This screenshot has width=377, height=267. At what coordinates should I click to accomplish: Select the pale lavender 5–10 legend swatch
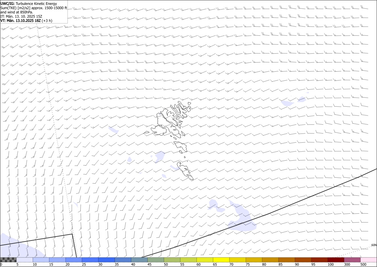pyautogui.click(x=25, y=260)
